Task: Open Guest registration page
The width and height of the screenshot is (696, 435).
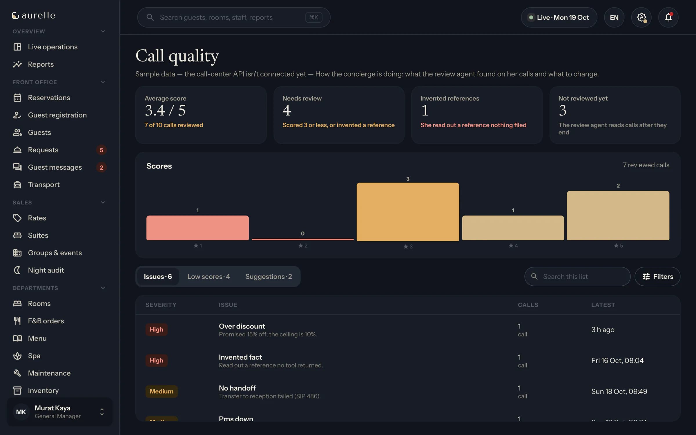Action: pyautogui.click(x=59, y=115)
